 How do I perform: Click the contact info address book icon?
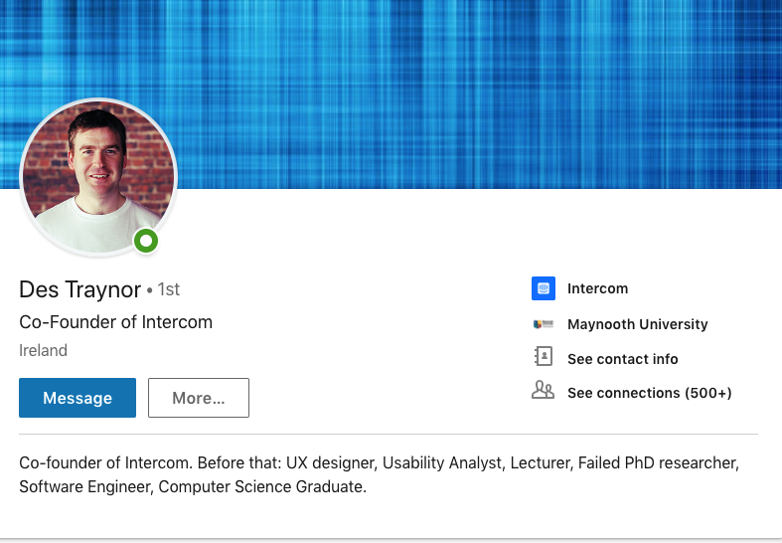544,356
